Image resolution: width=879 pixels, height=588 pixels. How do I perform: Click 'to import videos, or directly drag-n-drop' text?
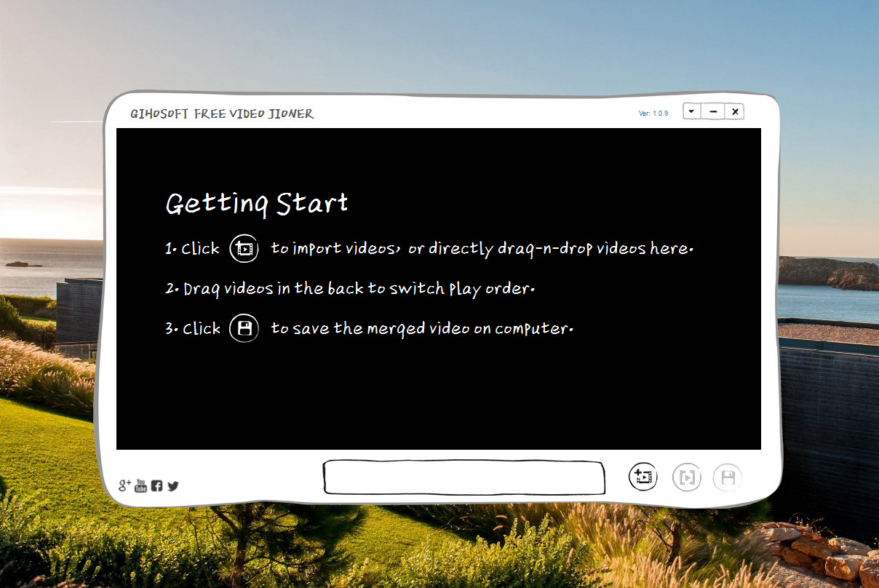point(482,249)
